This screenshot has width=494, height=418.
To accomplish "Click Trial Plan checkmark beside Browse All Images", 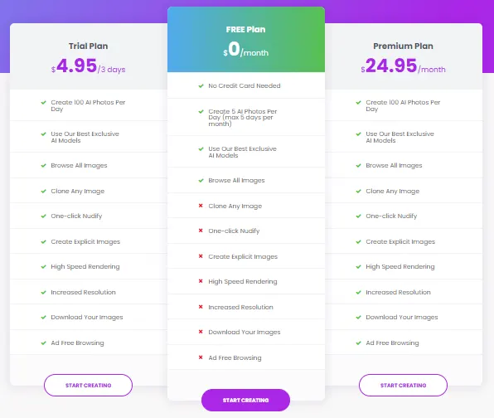I will click(43, 166).
